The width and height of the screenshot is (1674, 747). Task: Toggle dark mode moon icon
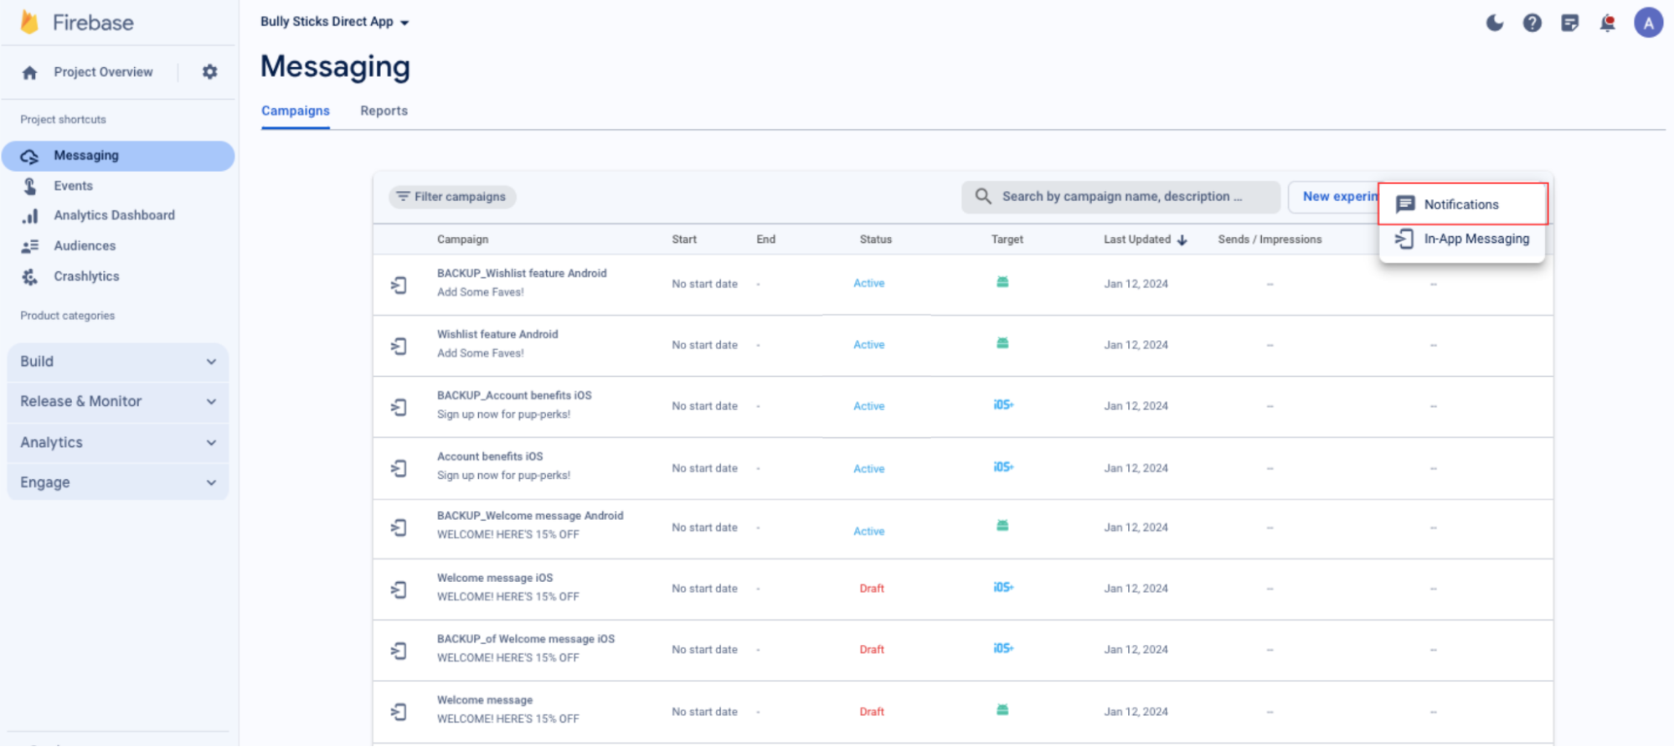click(x=1494, y=23)
